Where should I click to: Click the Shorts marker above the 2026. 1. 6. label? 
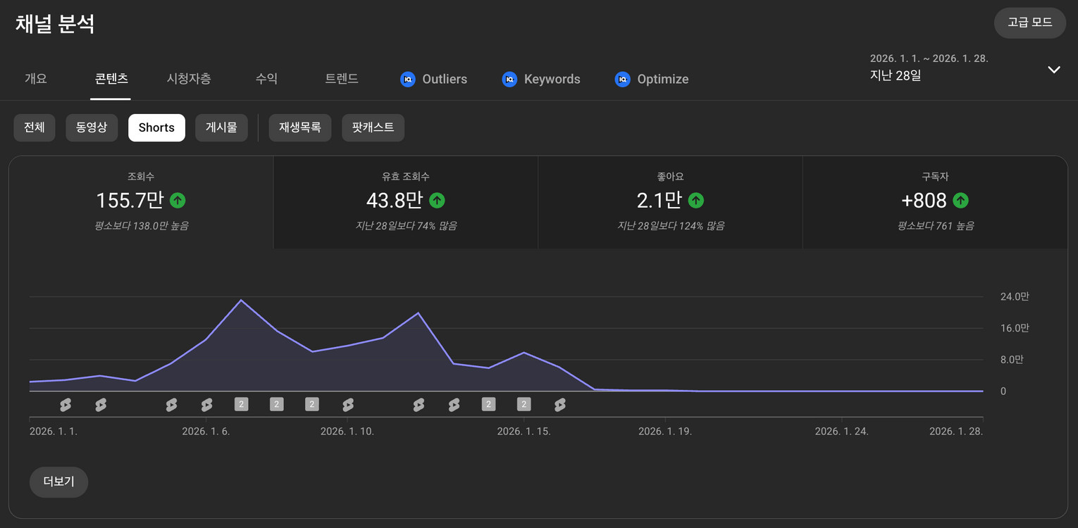(x=206, y=404)
